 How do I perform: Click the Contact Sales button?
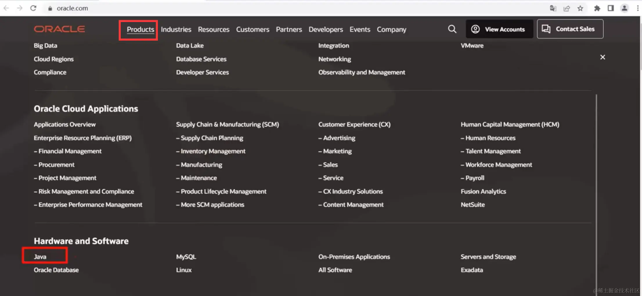570,29
